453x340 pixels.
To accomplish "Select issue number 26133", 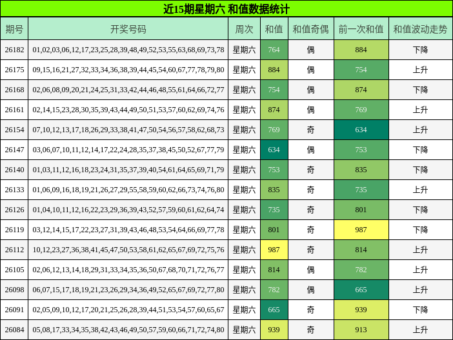I will pyautogui.click(x=14, y=190).
